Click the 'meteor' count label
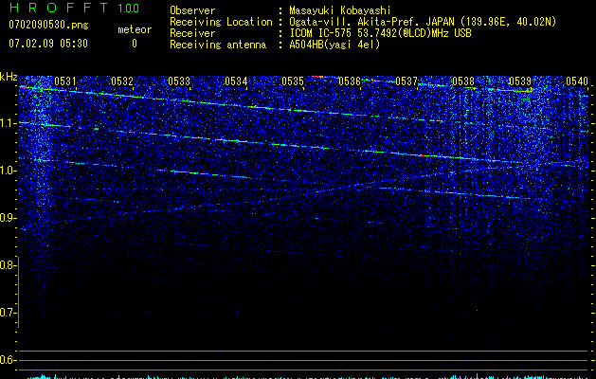 [135, 29]
